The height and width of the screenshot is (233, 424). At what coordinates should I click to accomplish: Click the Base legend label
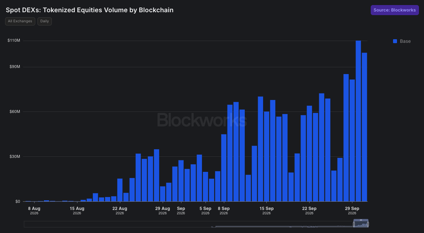405,41
